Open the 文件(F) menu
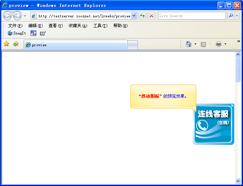Screen dimensions: 243x186 [15, 26]
